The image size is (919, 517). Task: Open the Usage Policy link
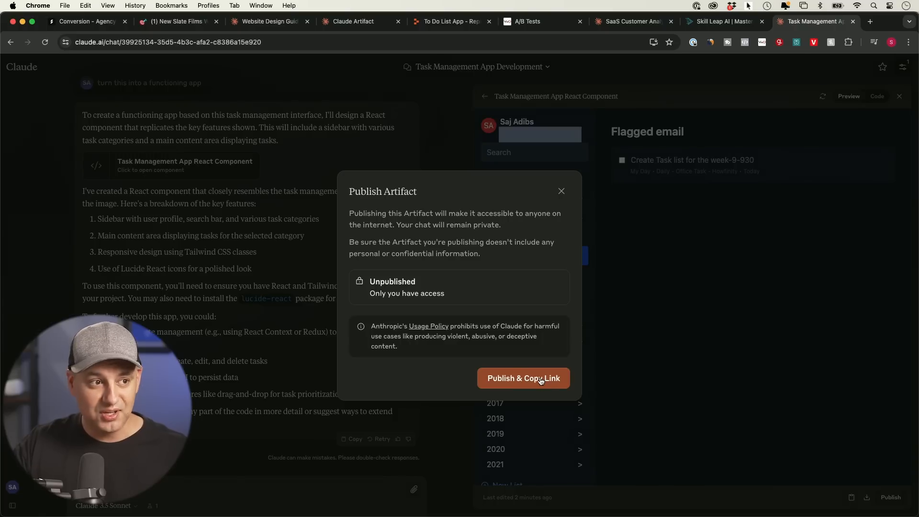pos(428,326)
